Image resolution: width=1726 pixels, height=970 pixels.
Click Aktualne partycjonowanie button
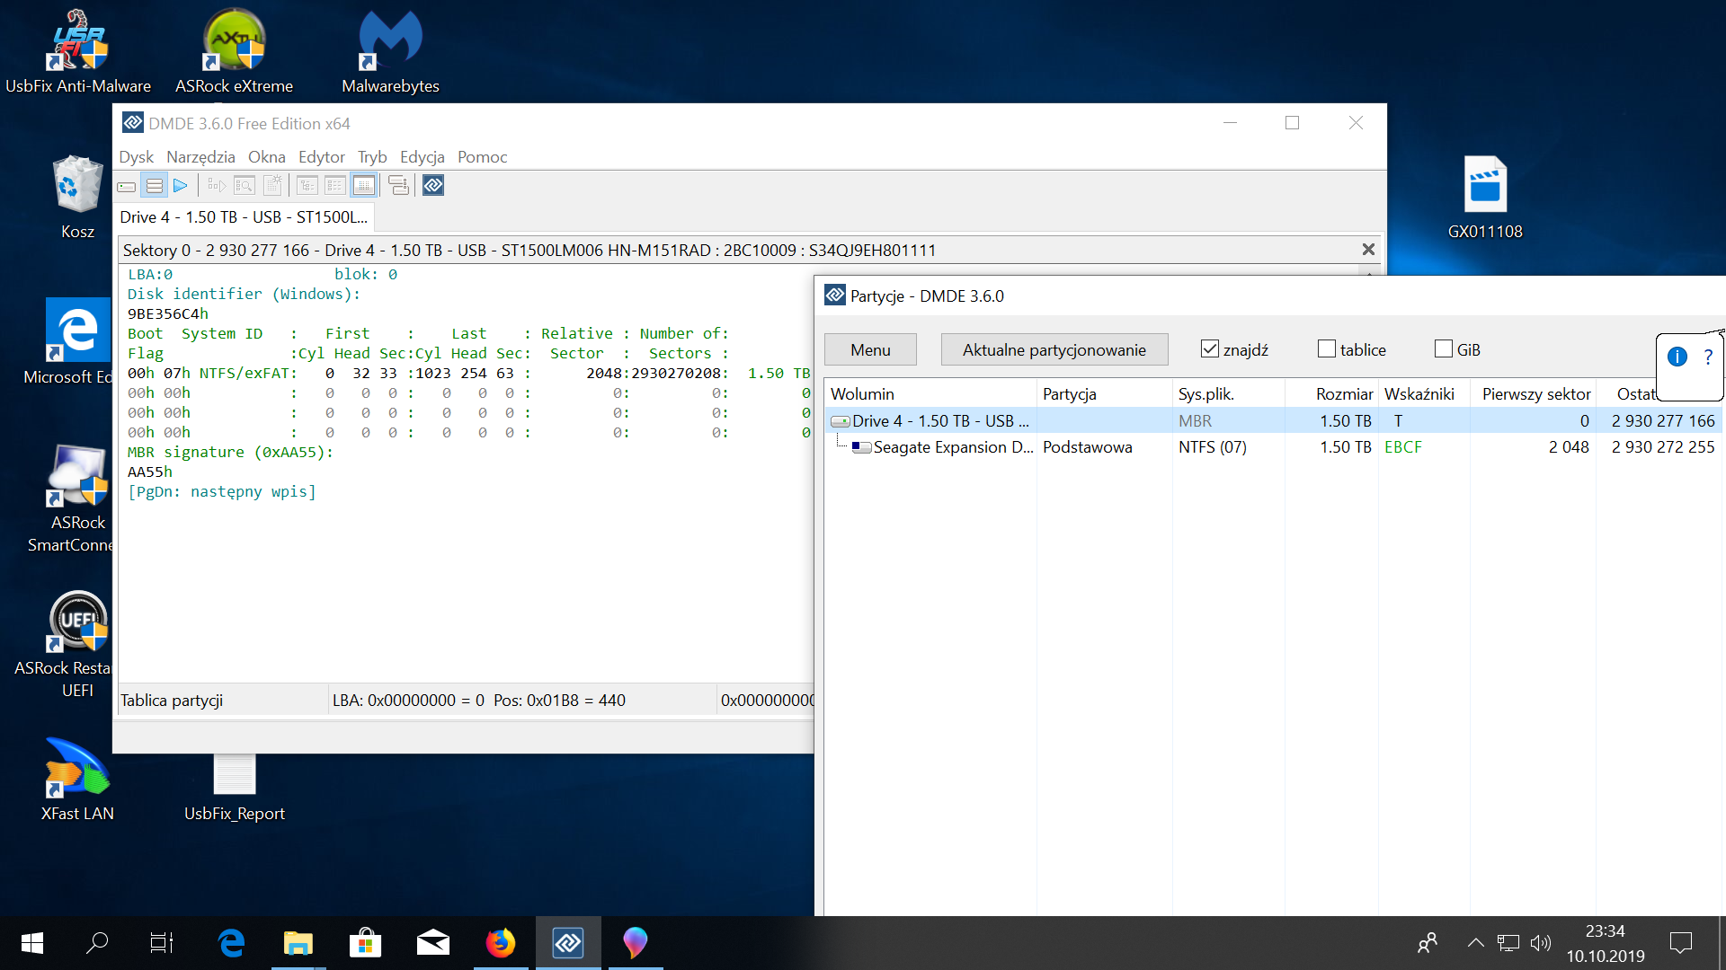(1054, 349)
